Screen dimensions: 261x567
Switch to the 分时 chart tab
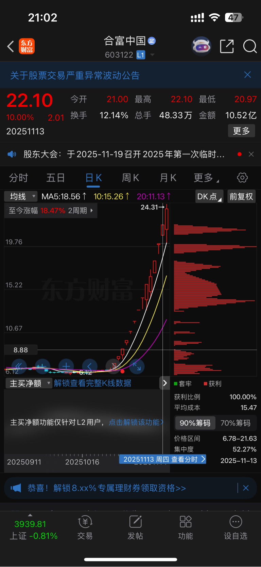18,178
